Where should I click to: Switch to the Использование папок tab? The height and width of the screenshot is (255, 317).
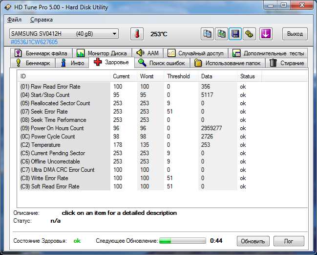(x=228, y=63)
